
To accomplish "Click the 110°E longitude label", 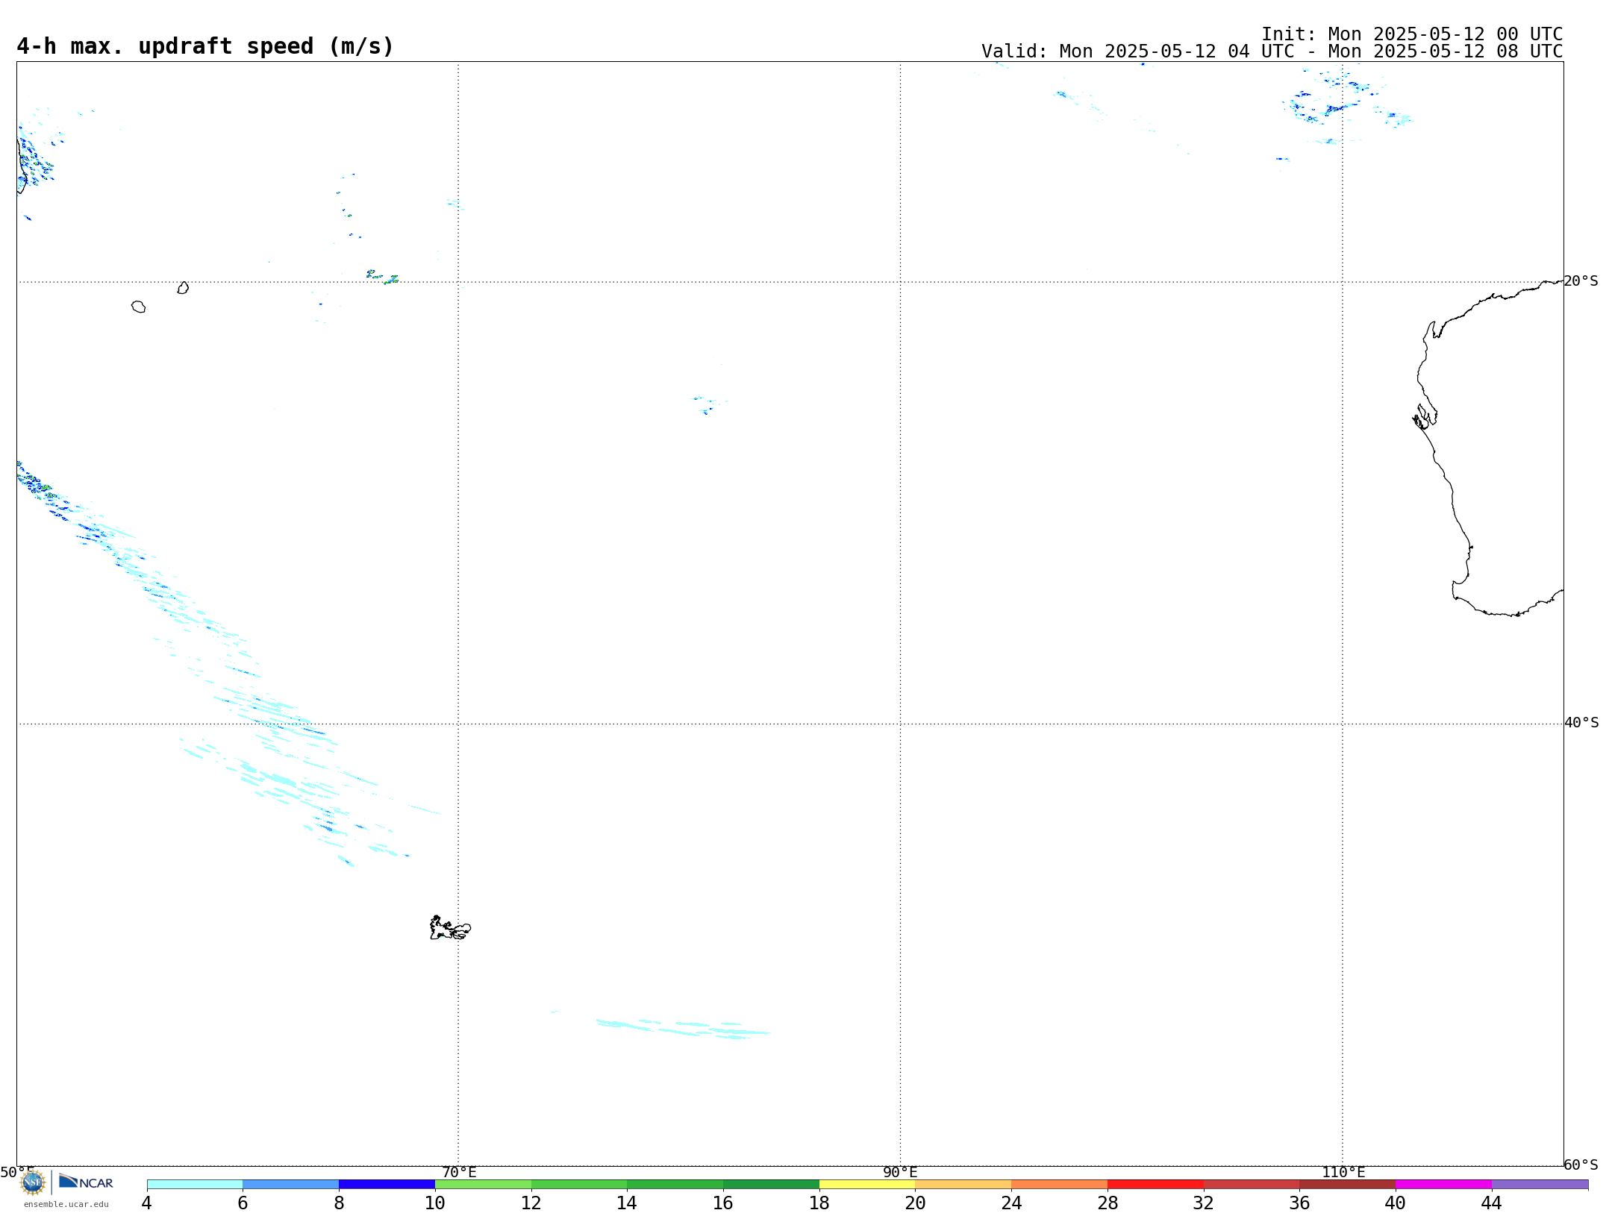I will tap(1343, 1172).
